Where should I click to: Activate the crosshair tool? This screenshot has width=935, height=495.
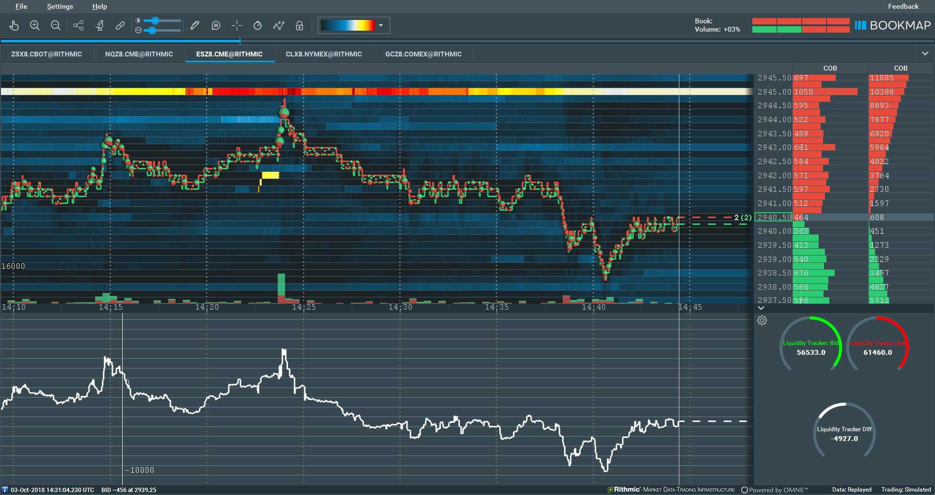click(237, 26)
